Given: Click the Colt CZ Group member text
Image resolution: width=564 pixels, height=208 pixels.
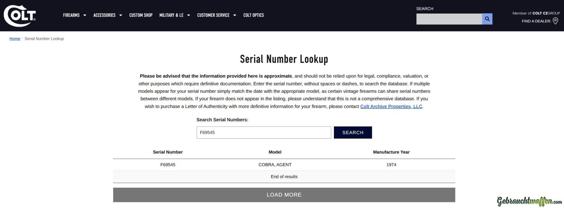Looking at the screenshot, I should coord(536,13).
